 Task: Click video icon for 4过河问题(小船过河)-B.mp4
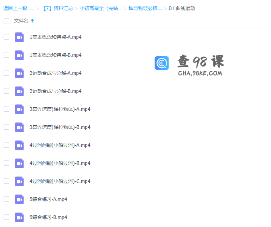click(19, 163)
